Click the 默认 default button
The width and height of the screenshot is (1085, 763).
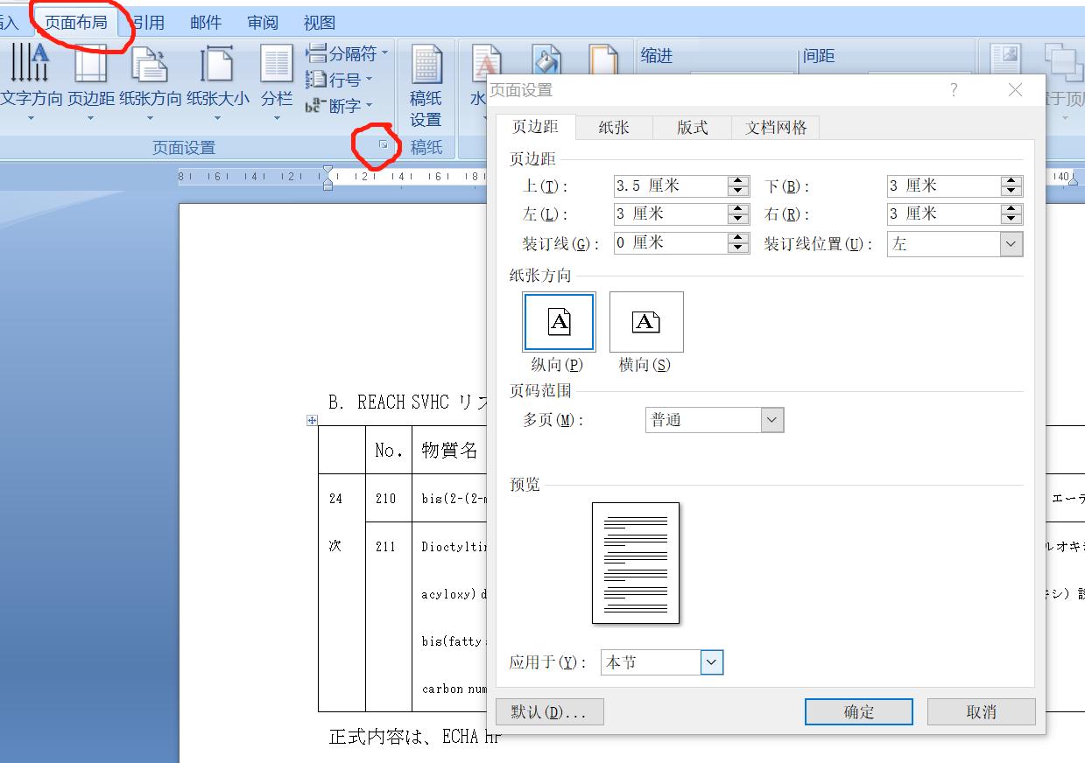(x=549, y=711)
